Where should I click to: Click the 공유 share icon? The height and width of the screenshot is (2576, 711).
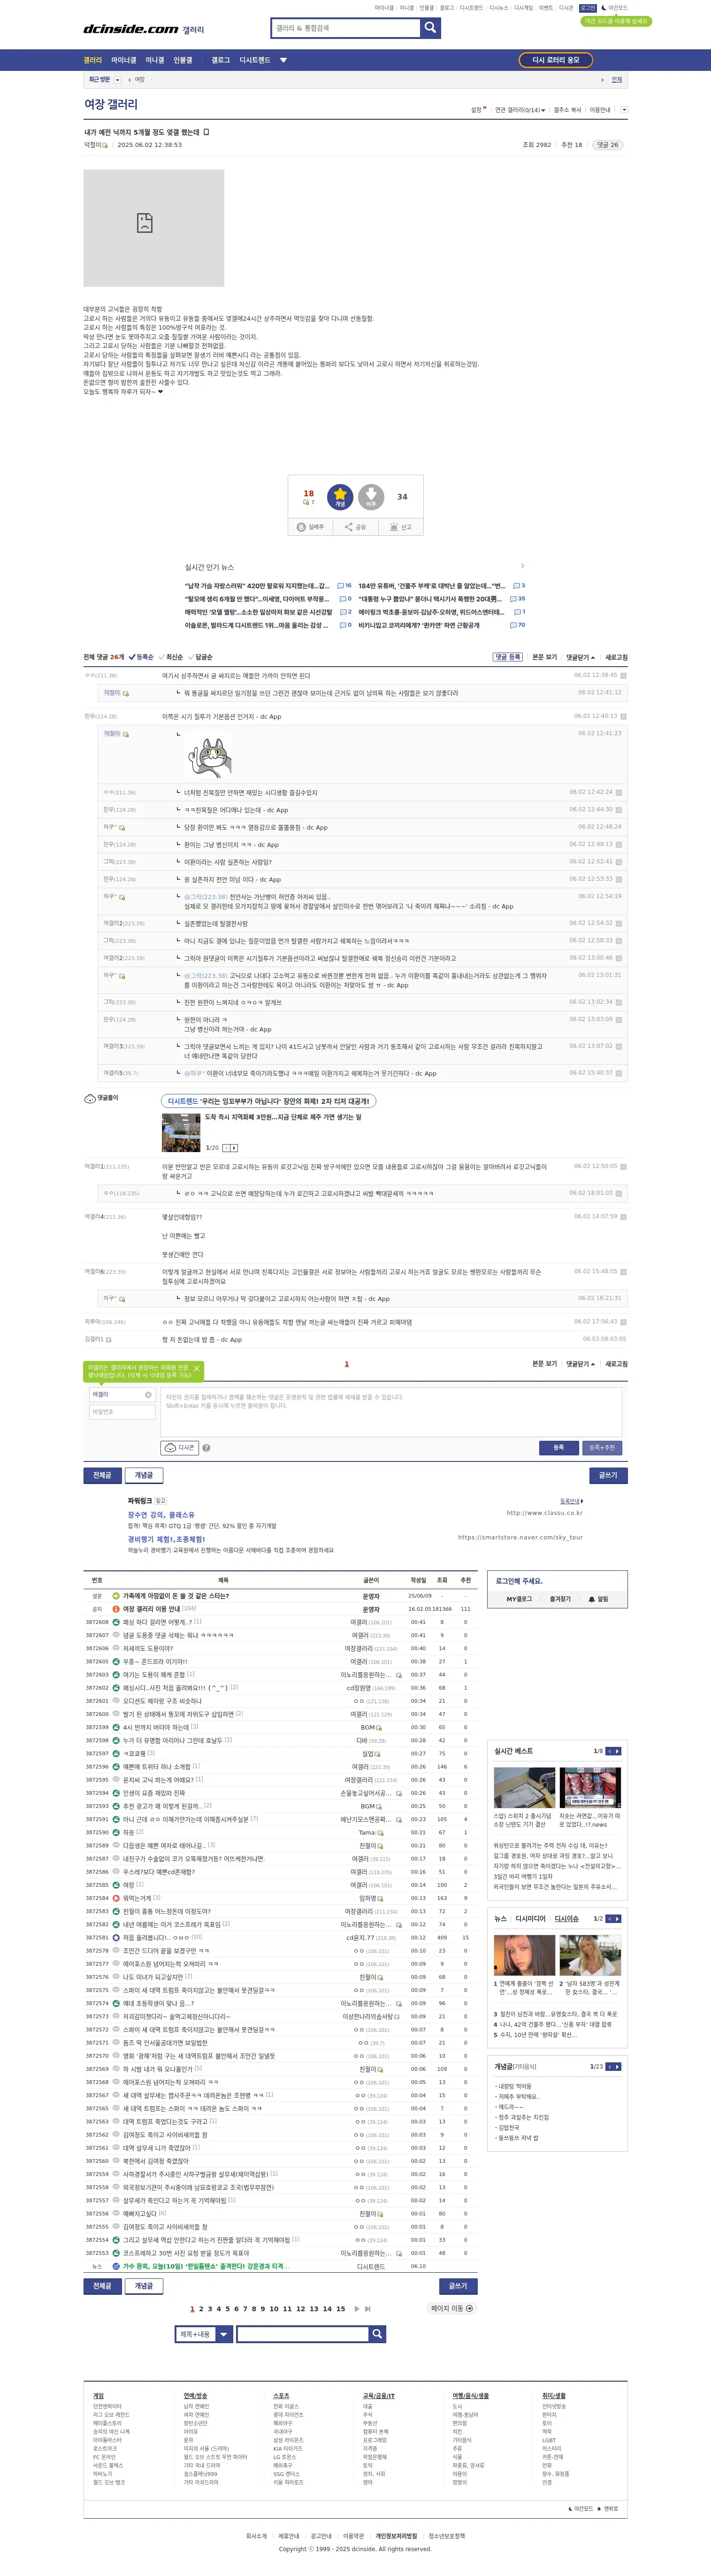tap(349, 527)
